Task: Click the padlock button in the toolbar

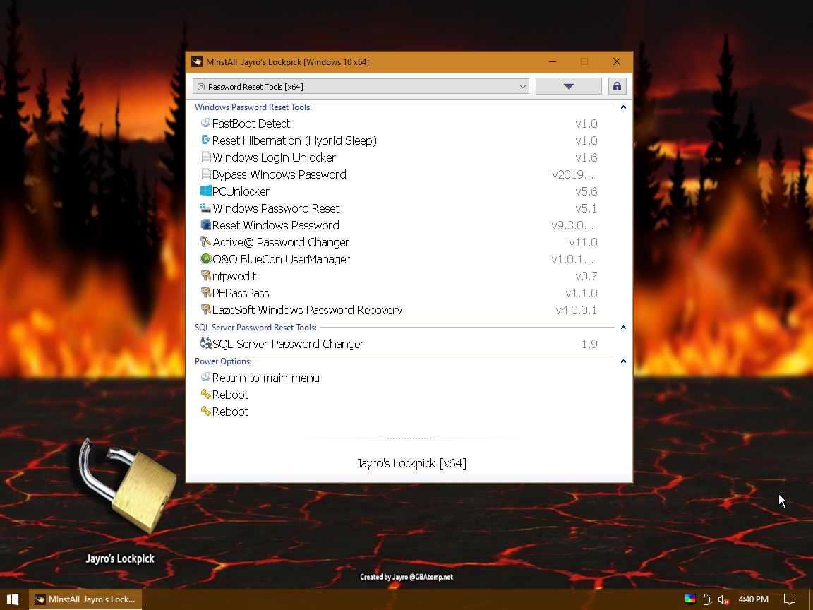Action: tap(617, 86)
